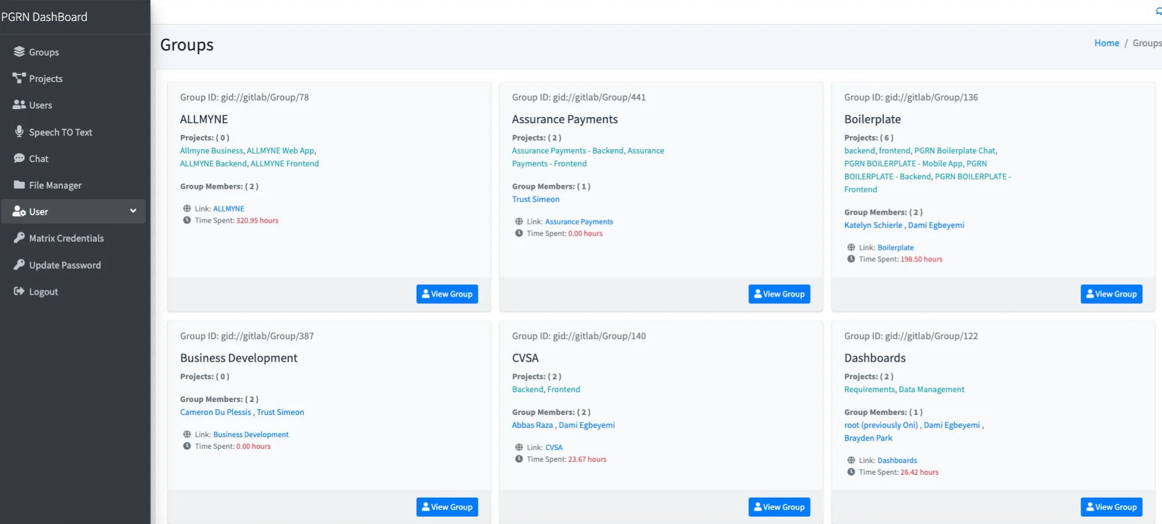
Task: Click View Group button for ALLMYNE
Action: pyautogui.click(x=447, y=294)
